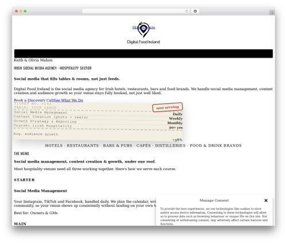Click the 'Daily' frequency value
Viewport: 287px width, 243px height.
click(x=177, y=114)
